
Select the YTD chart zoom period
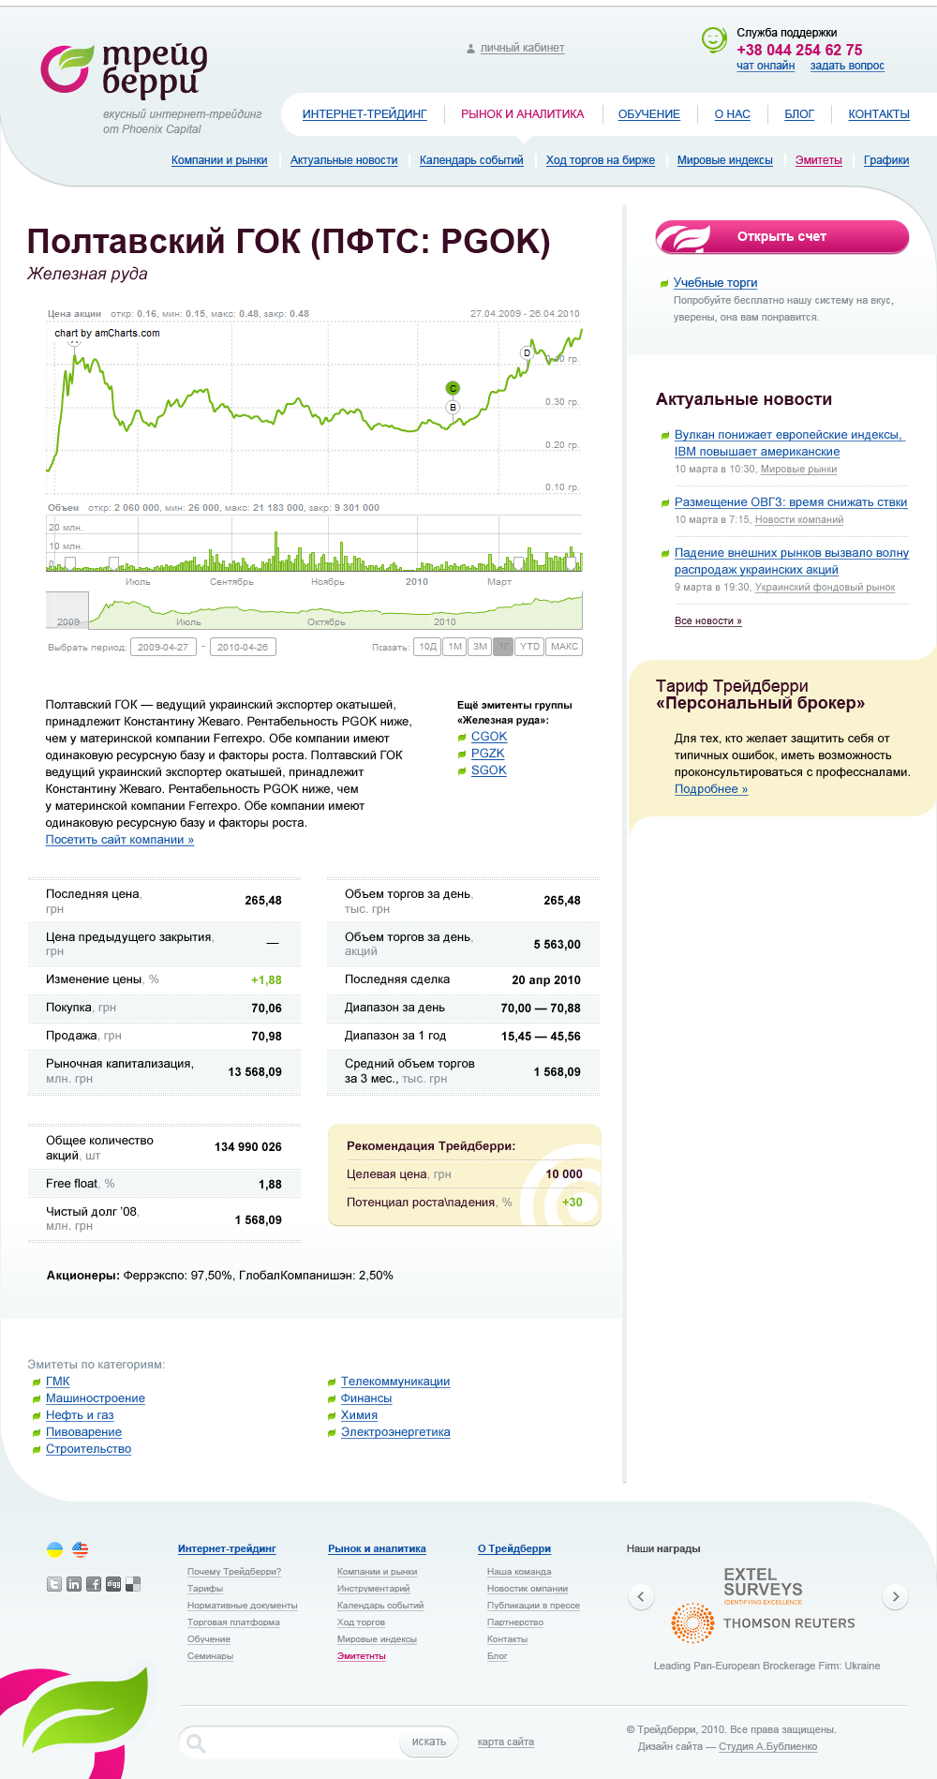point(529,647)
